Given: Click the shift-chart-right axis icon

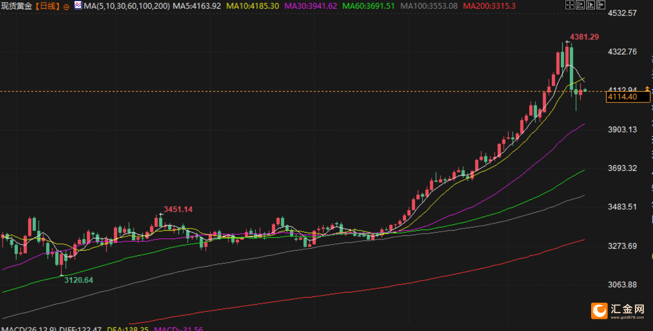Looking at the screenshot, I should 591,5.
